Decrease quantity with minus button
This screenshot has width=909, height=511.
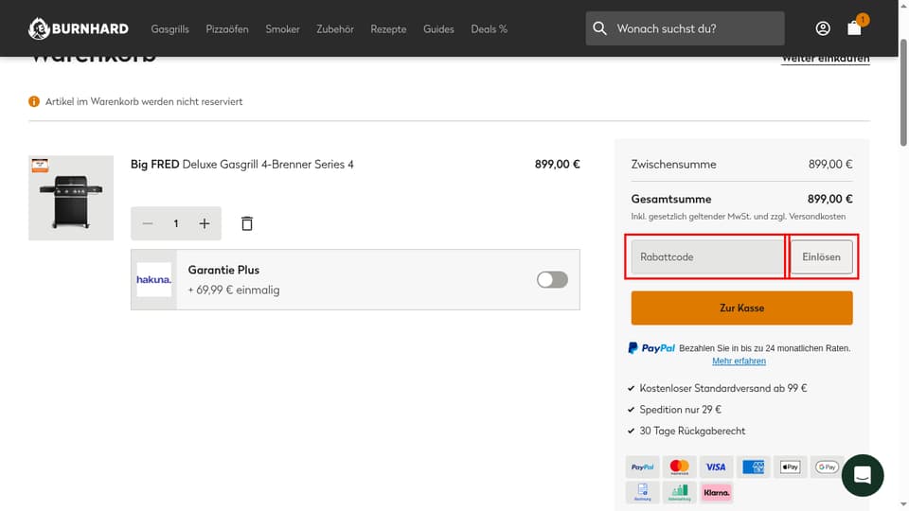click(x=148, y=223)
